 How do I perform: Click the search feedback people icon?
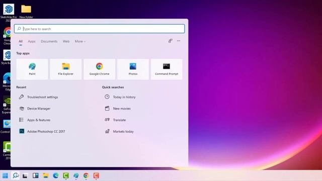tap(170, 41)
